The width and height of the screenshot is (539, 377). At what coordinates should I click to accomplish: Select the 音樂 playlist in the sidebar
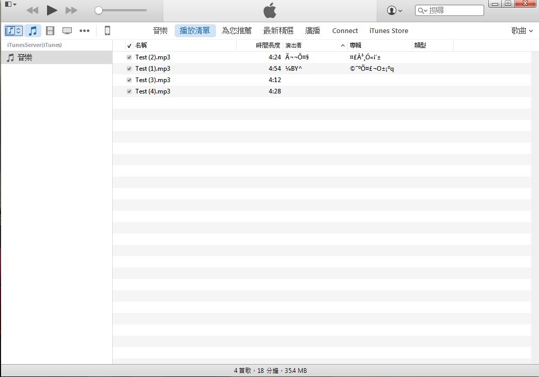[56, 57]
